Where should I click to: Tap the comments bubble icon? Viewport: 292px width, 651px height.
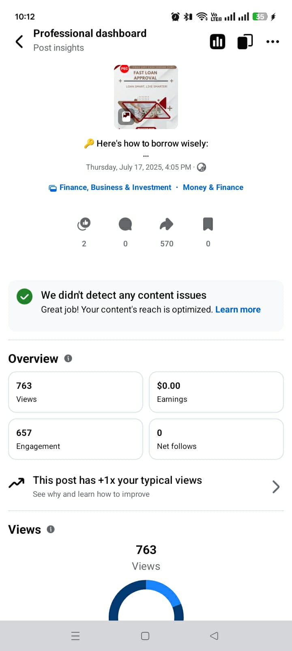tap(125, 224)
